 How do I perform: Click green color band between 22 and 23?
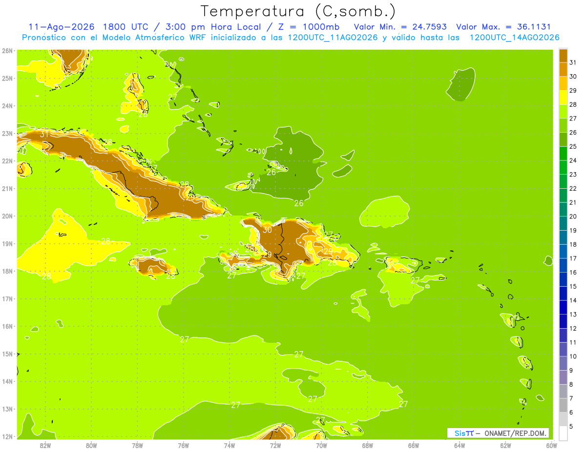[x=563, y=181]
